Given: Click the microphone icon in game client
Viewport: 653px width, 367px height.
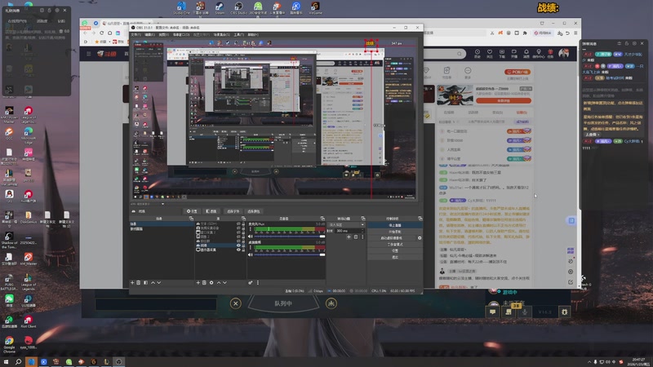Looking at the screenshot, I should (x=525, y=312).
